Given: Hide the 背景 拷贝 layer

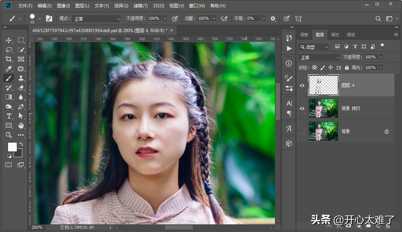Looking at the screenshot, I should [x=302, y=108].
